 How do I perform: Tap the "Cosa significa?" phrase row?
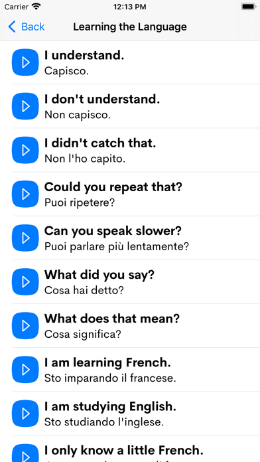tap(130, 325)
